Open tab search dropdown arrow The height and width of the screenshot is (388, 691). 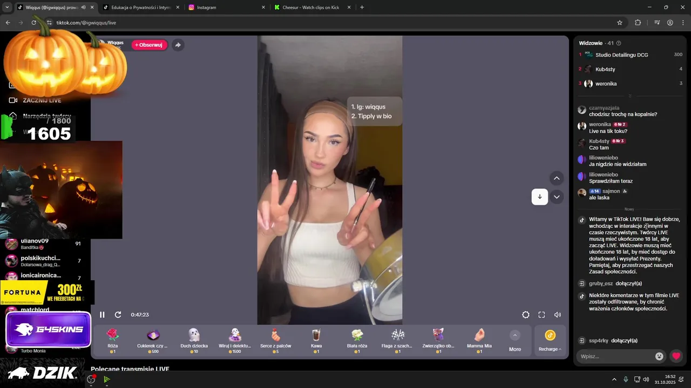[x=7, y=8]
